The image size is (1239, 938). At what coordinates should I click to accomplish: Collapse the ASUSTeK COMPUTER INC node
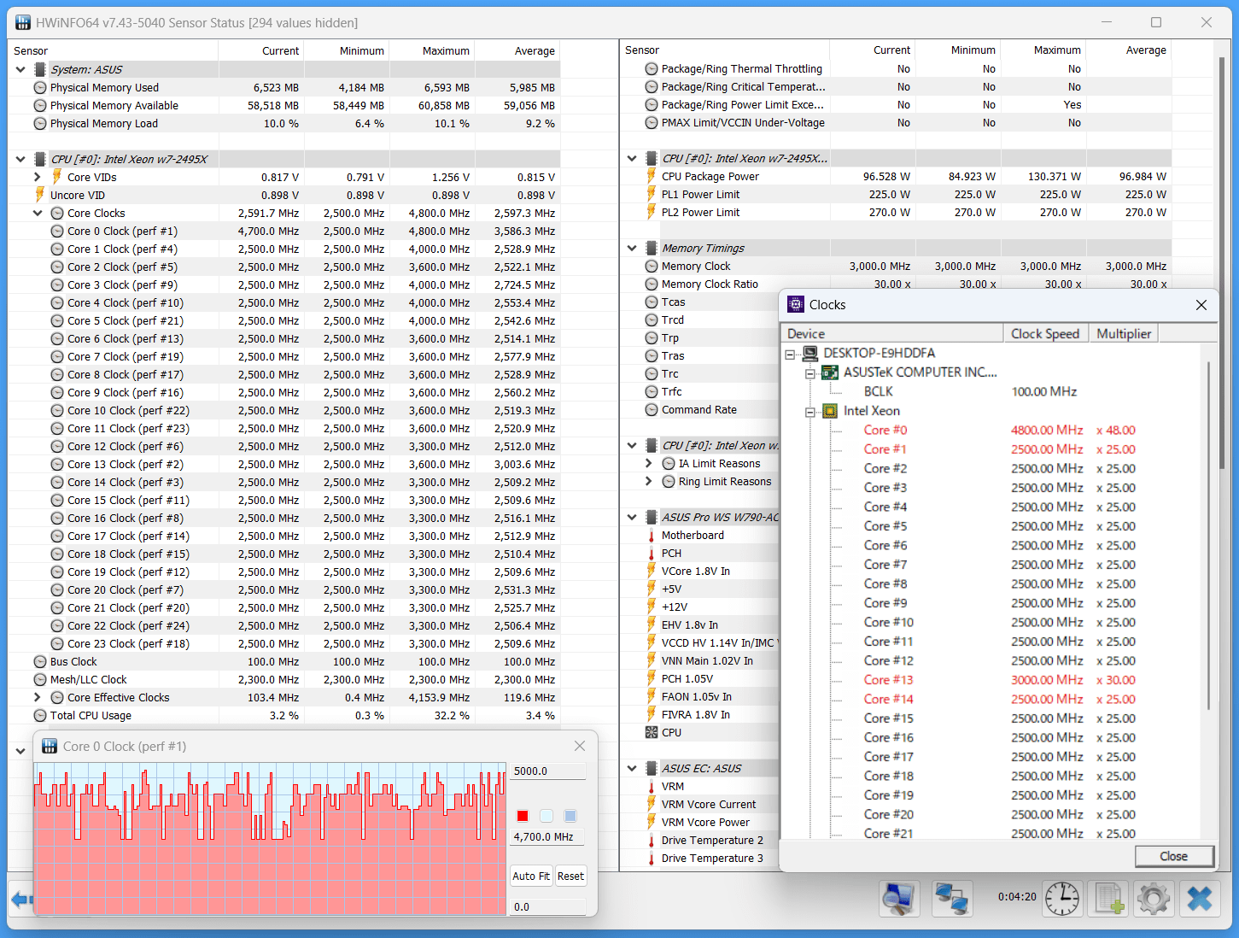pos(810,373)
